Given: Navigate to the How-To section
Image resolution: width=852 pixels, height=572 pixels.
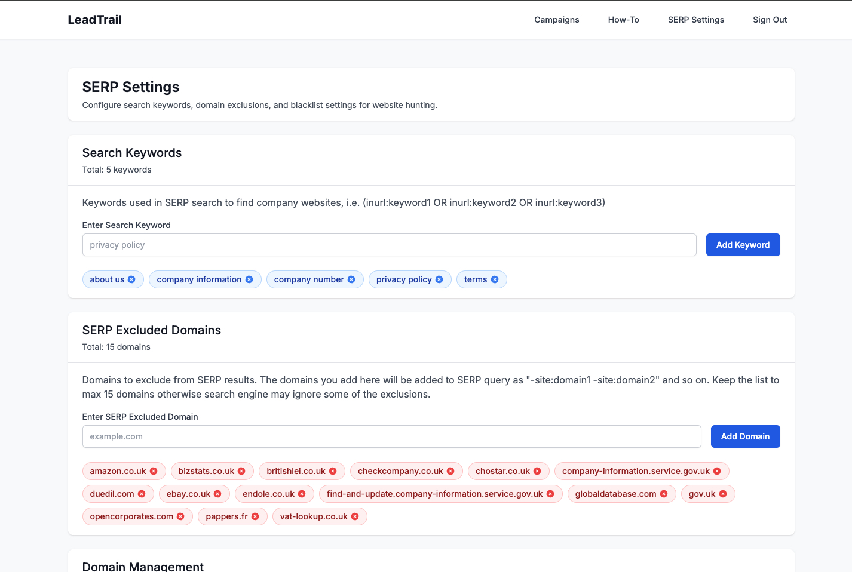Looking at the screenshot, I should click(623, 19).
